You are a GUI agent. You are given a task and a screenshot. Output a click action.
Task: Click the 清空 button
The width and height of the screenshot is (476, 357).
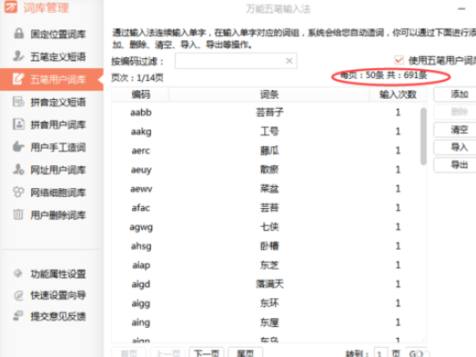(x=455, y=130)
